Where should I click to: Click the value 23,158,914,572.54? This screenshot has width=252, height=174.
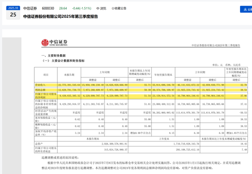[163, 95]
